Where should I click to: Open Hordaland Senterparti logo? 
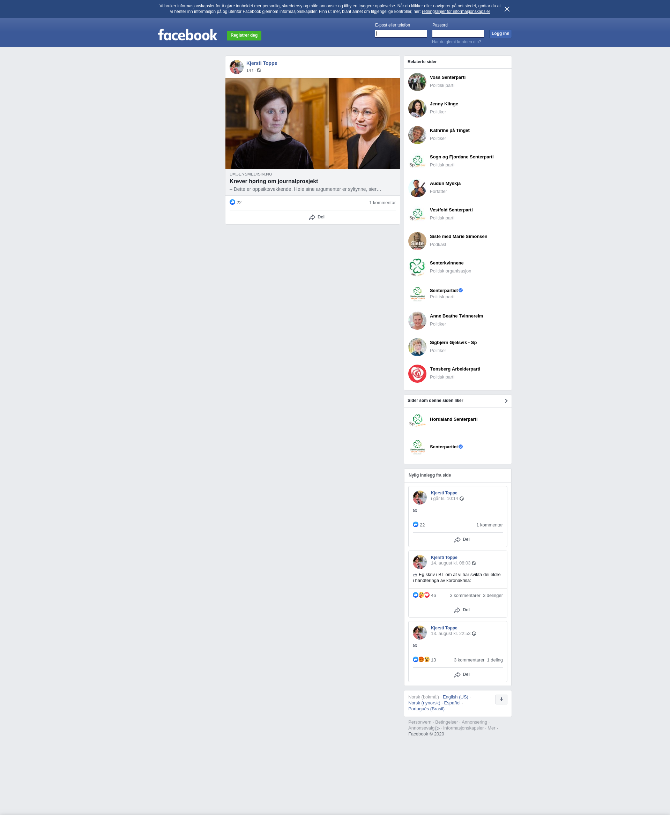tap(417, 420)
